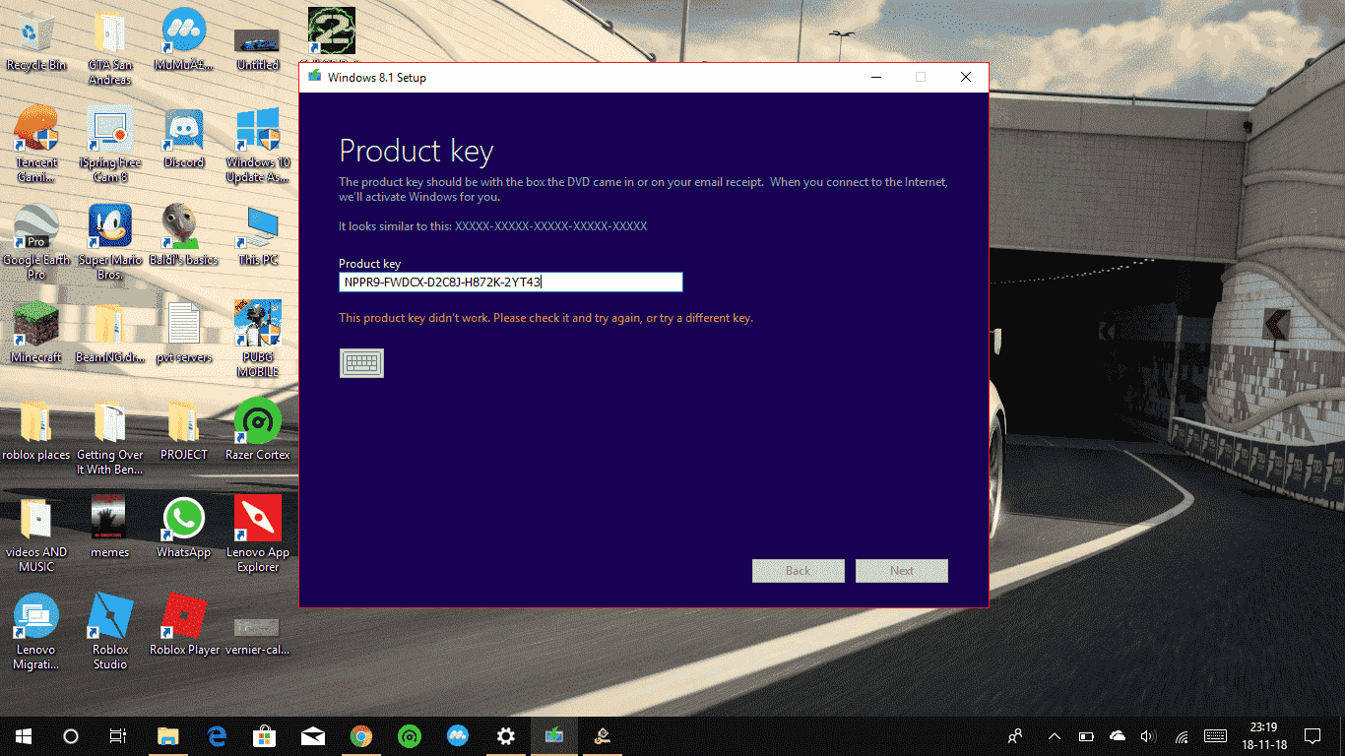Viewport: 1345px width, 756px height.
Task: Select the Recycle Bin desktop icon
Action: point(36,41)
